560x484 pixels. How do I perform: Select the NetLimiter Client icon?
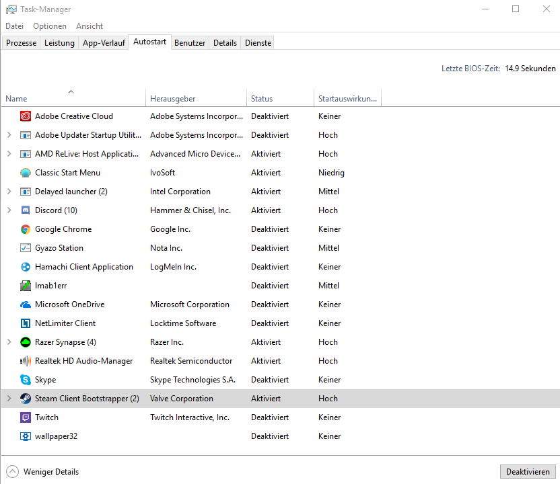tap(26, 323)
